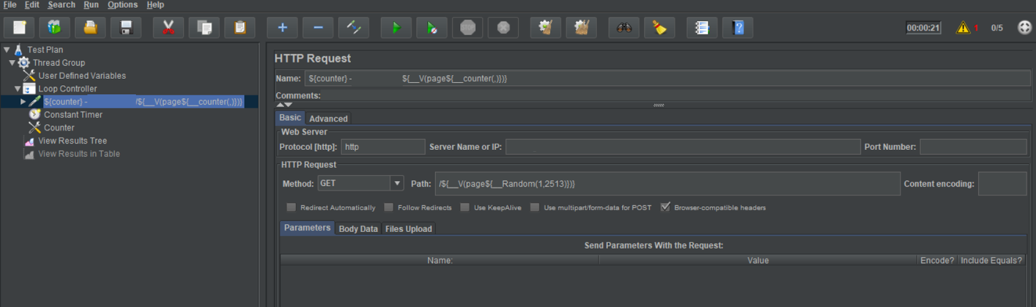1036x307 pixels.
Task: Select the Body Data tab
Action: pos(358,229)
